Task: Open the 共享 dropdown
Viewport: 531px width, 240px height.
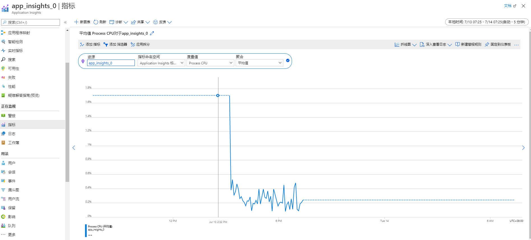Action: 140,22
